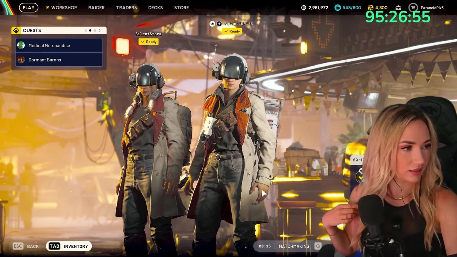Click the plus icon next to ParanoidPix3
Image resolution: width=457 pixels, height=257 pixels.
click(x=219, y=24)
